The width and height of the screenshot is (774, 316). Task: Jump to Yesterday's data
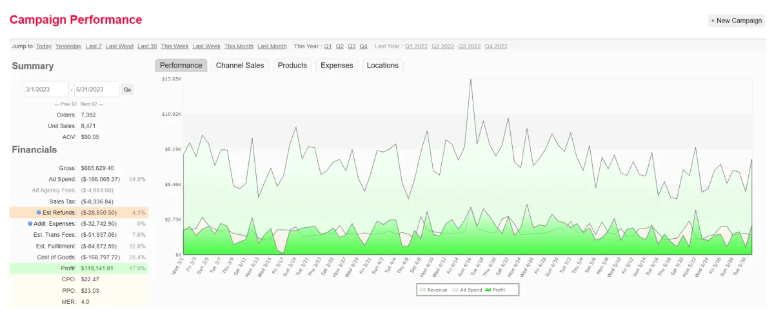pos(68,46)
